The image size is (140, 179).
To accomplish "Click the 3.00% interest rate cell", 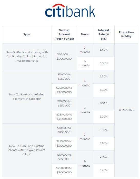I will tap(104, 63).
